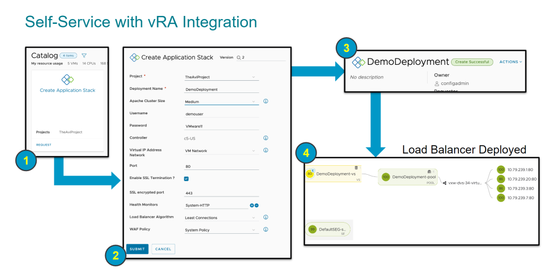This screenshot has width=544, height=272.
Task: Click info icon next to Controller
Action: coord(266,138)
